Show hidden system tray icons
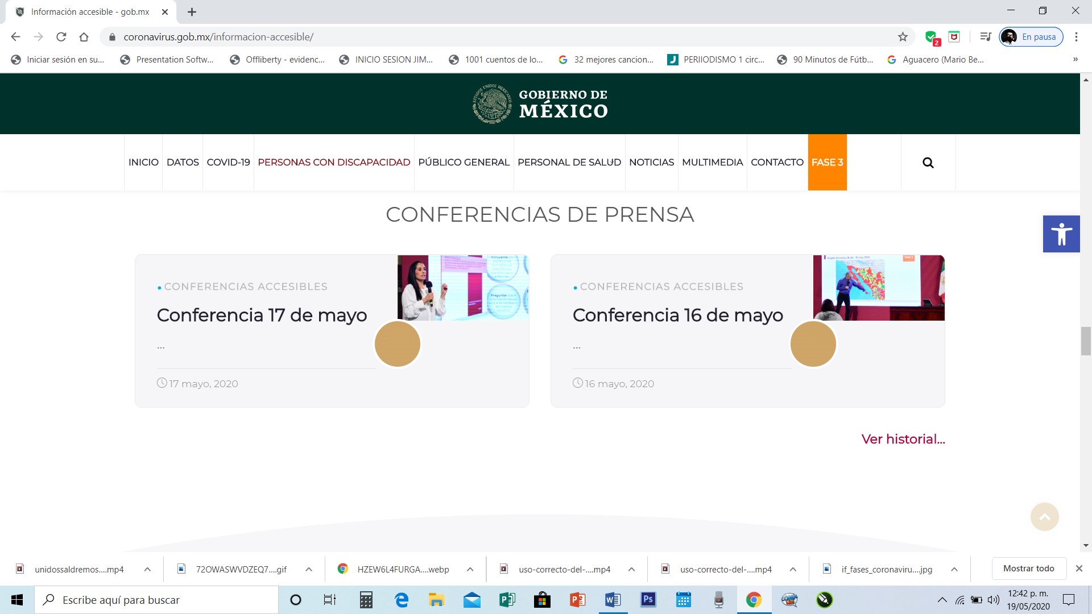Viewport: 1092px width, 614px height. point(942,600)
